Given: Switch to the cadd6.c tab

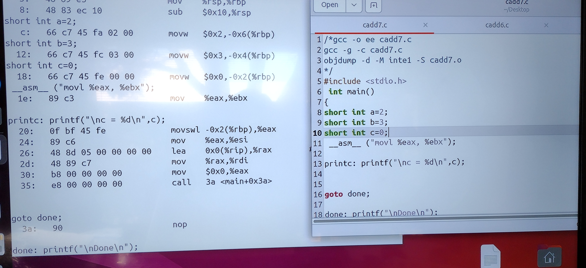Looking at the screenshot, I should pos(497,25).
